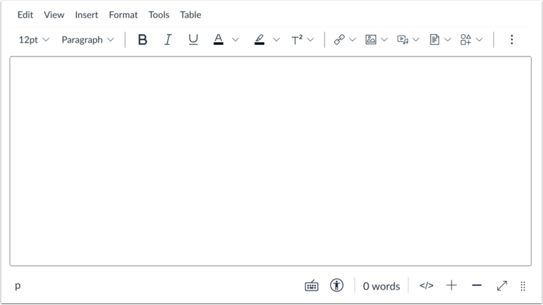Toggle italic text style

click(x=168, y=40)
